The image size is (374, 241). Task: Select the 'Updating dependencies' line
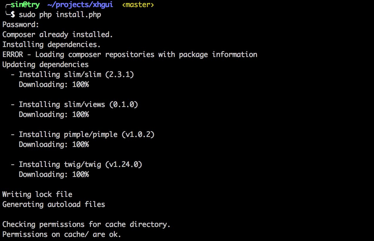[46, 65]
